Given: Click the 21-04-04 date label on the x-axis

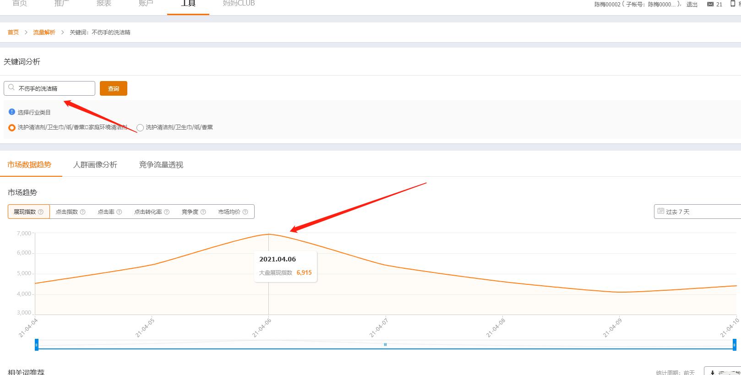Looking at the screenshot, I should click(28, 328).
